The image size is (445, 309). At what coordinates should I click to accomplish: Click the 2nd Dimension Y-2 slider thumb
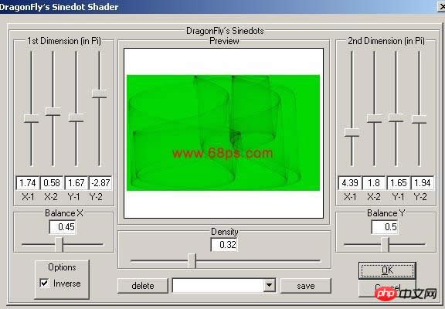420,119
